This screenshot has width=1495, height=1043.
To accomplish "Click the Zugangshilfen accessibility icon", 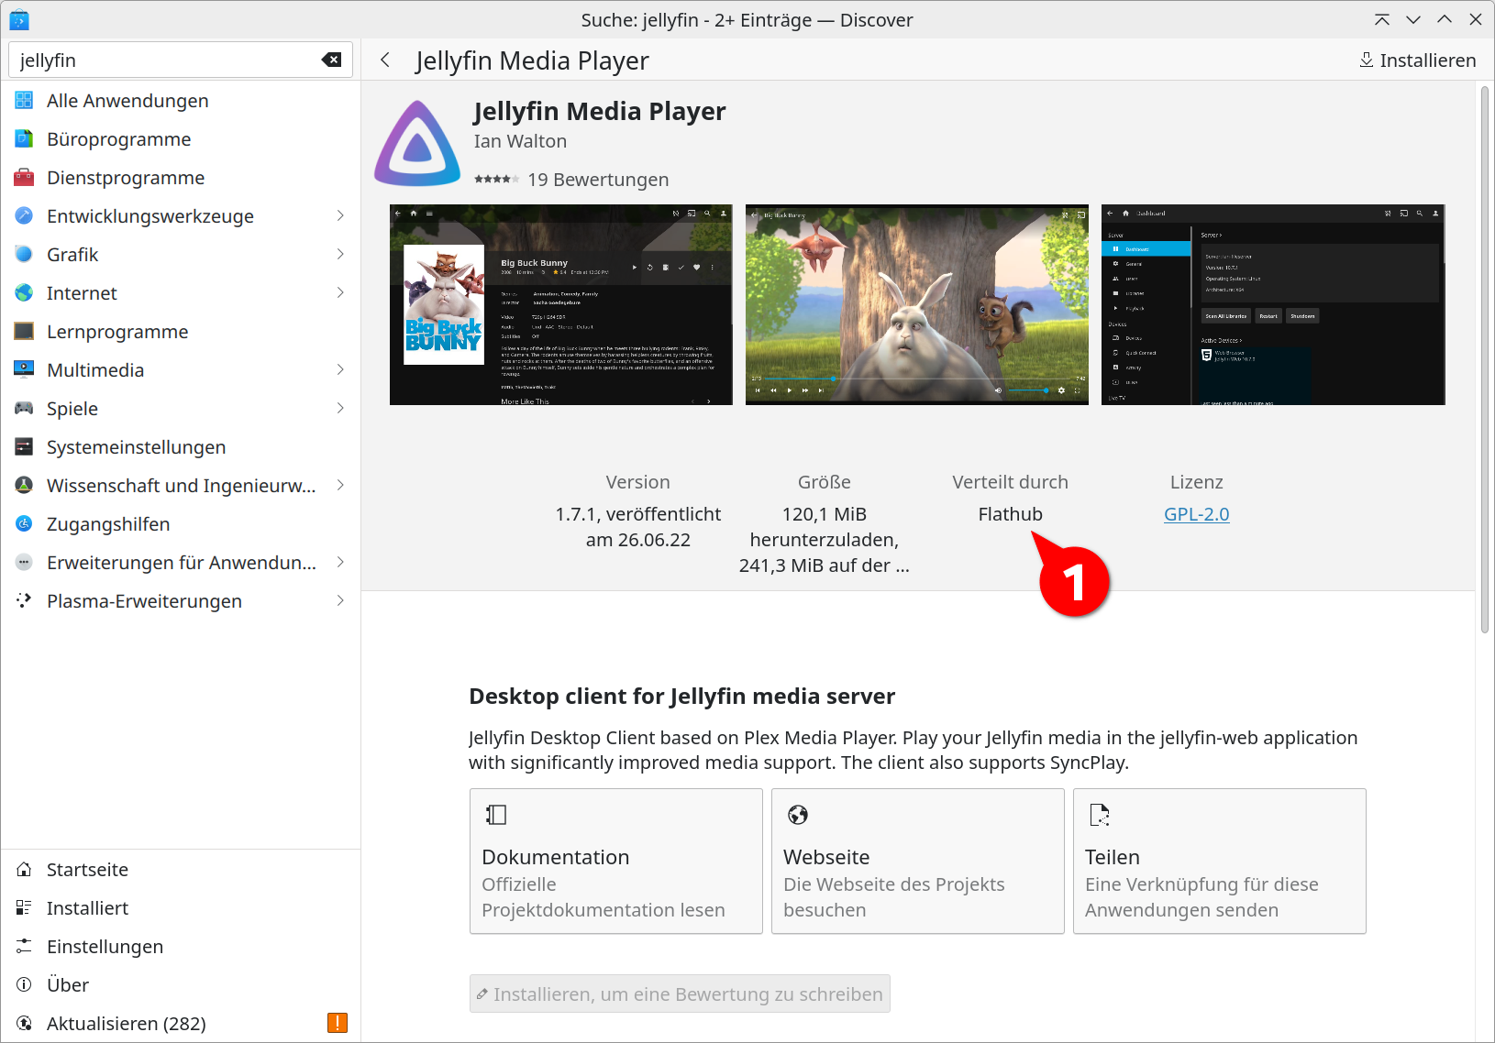I will (x=24, y=524).
